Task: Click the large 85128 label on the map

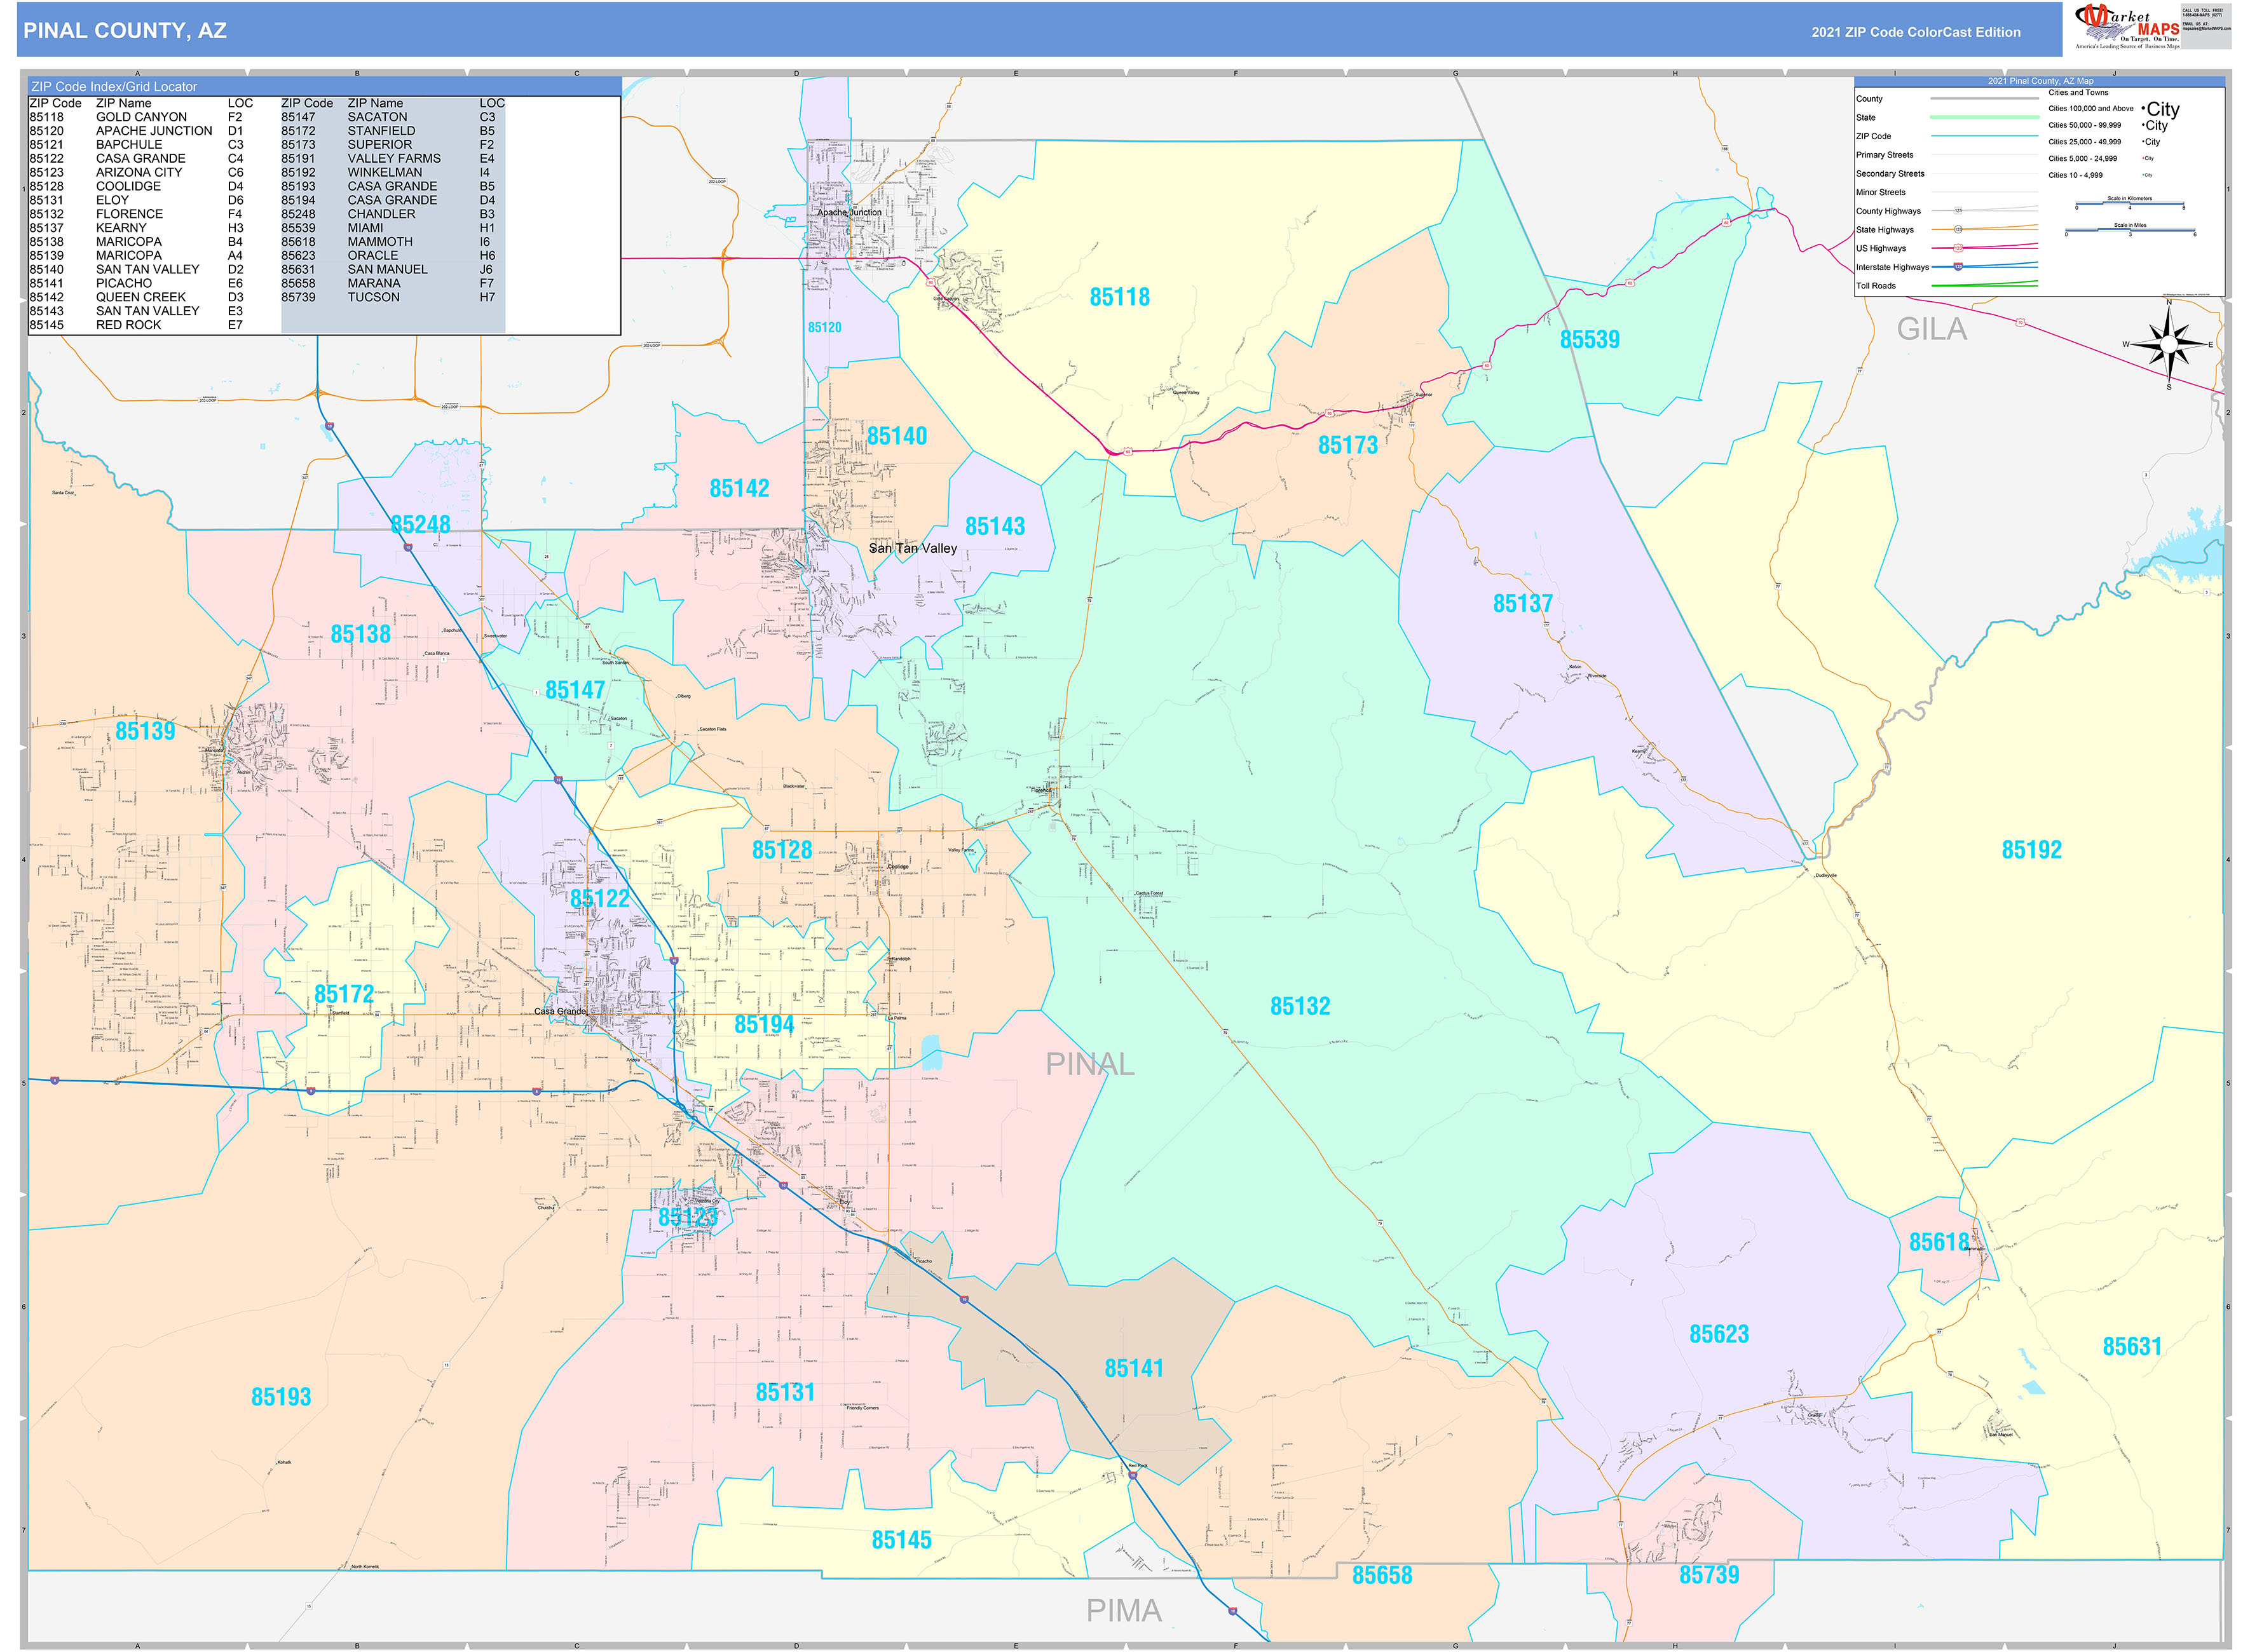Action: (782, 851)
